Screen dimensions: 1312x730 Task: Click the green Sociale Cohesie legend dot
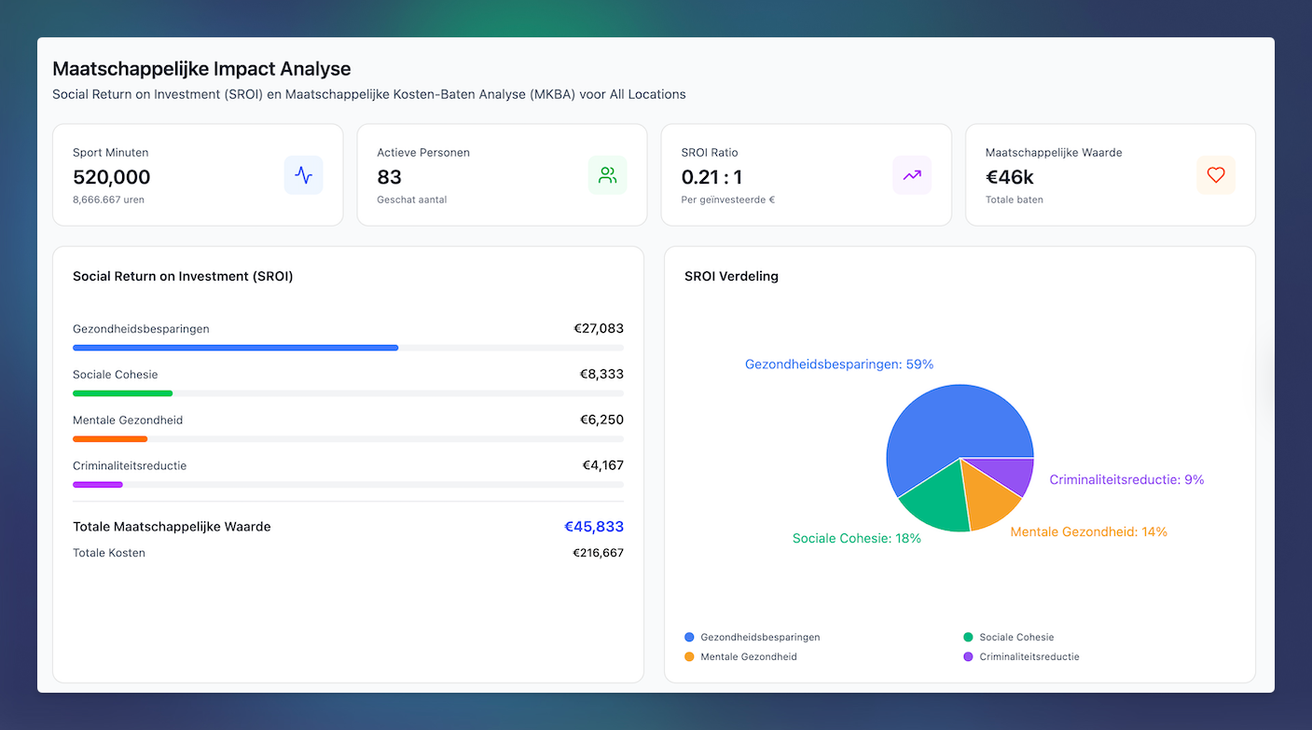[x=968, y=637]
